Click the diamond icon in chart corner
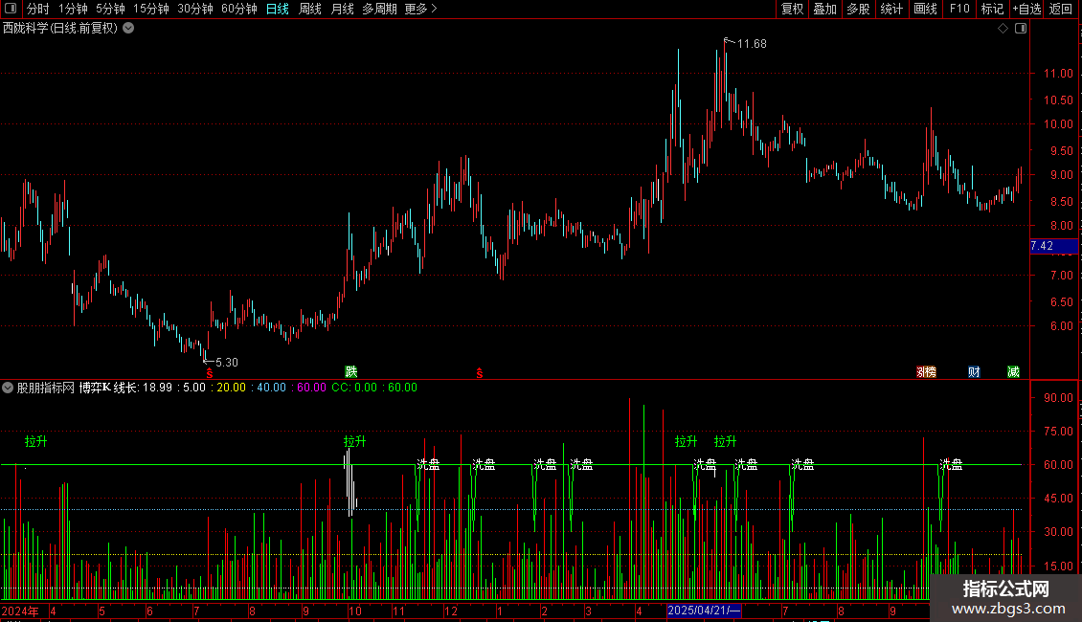The image size is (1082, 622). pos(1003,29)
